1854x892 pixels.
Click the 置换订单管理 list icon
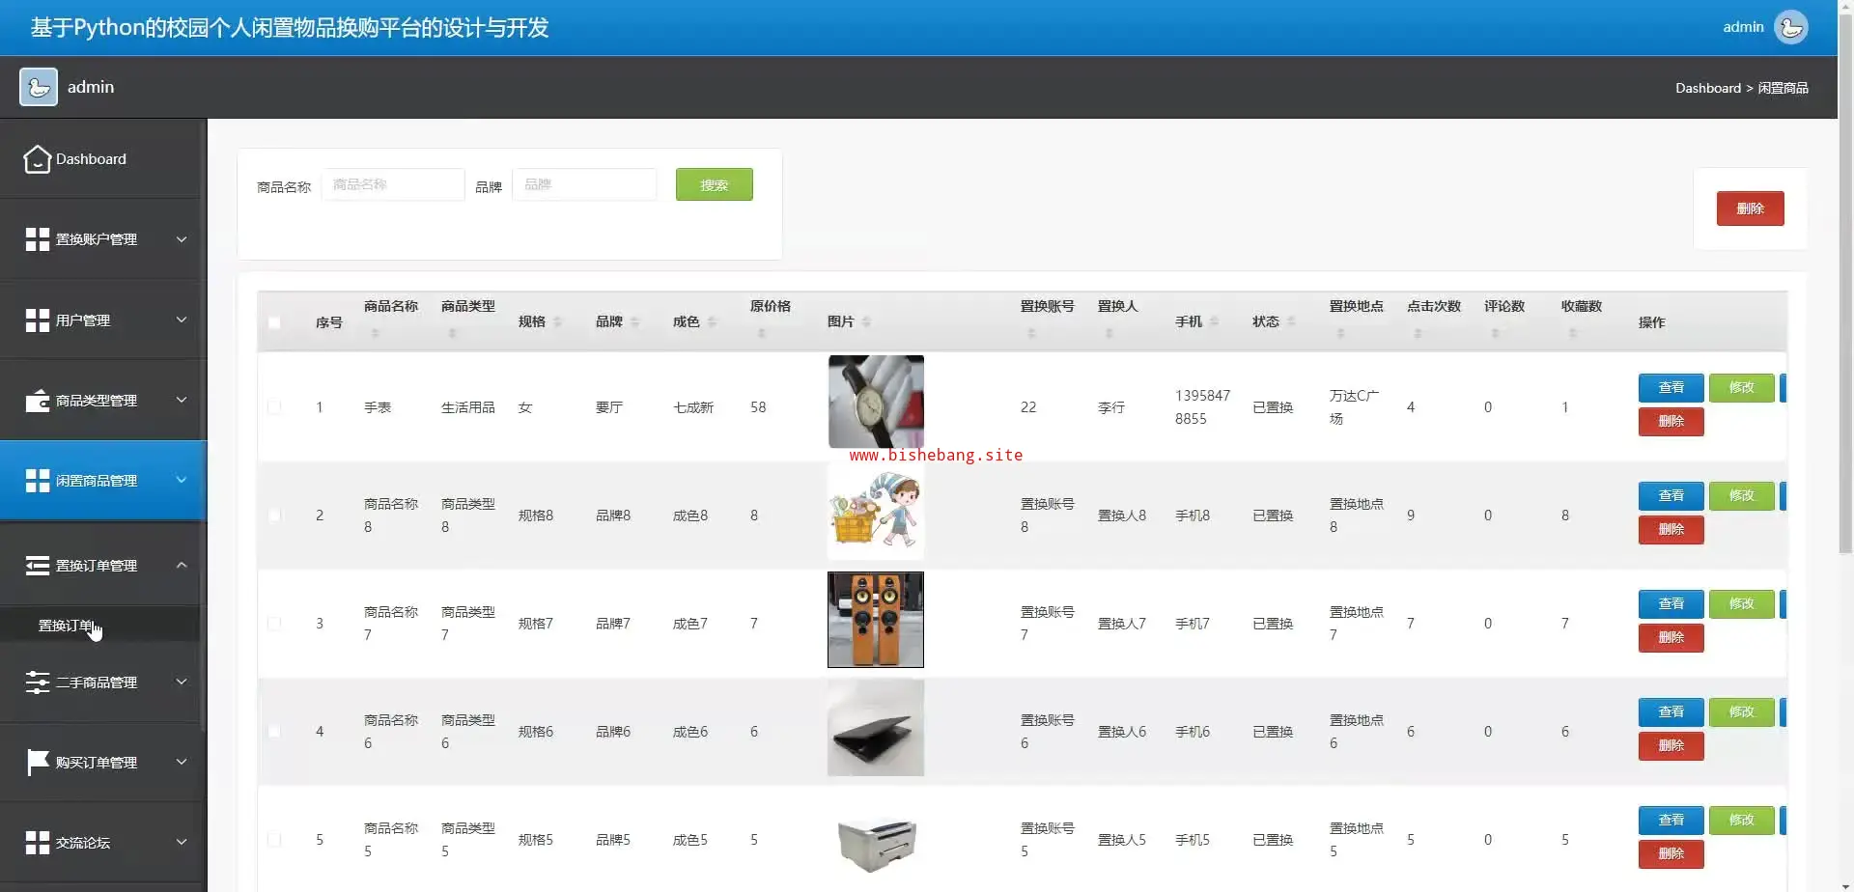[37, 566]
